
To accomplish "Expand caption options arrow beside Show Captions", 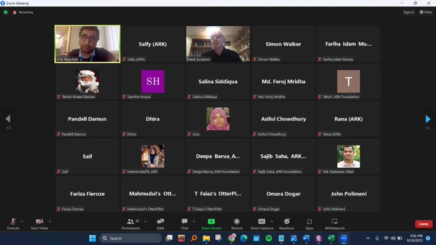I will click(x=272, y=221).
